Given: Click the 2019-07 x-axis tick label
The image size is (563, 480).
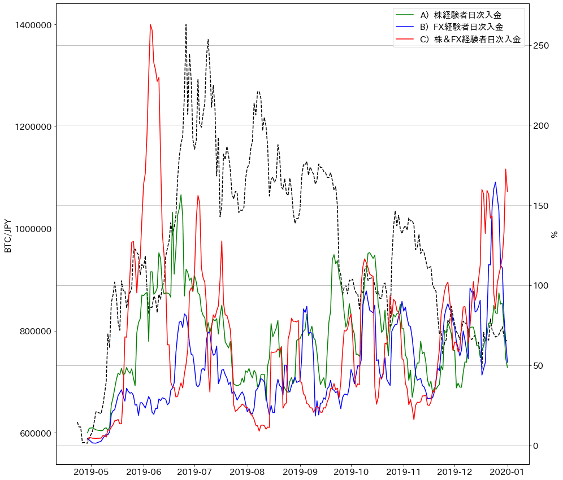Looking at the screenshot, I should click(194, 471).
